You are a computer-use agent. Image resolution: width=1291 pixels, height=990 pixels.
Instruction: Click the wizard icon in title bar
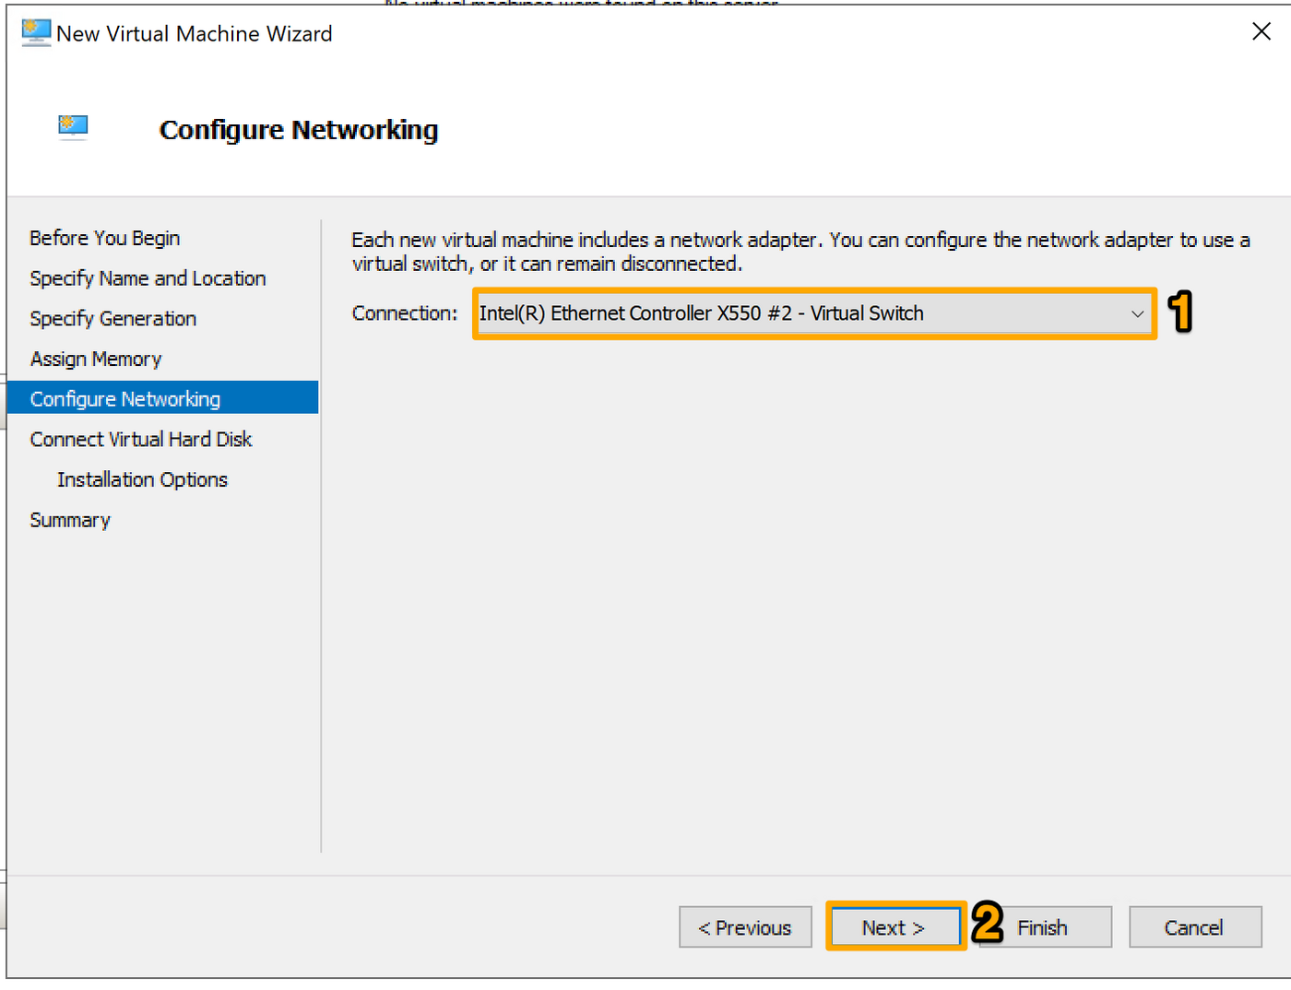(x=36, y=33)
